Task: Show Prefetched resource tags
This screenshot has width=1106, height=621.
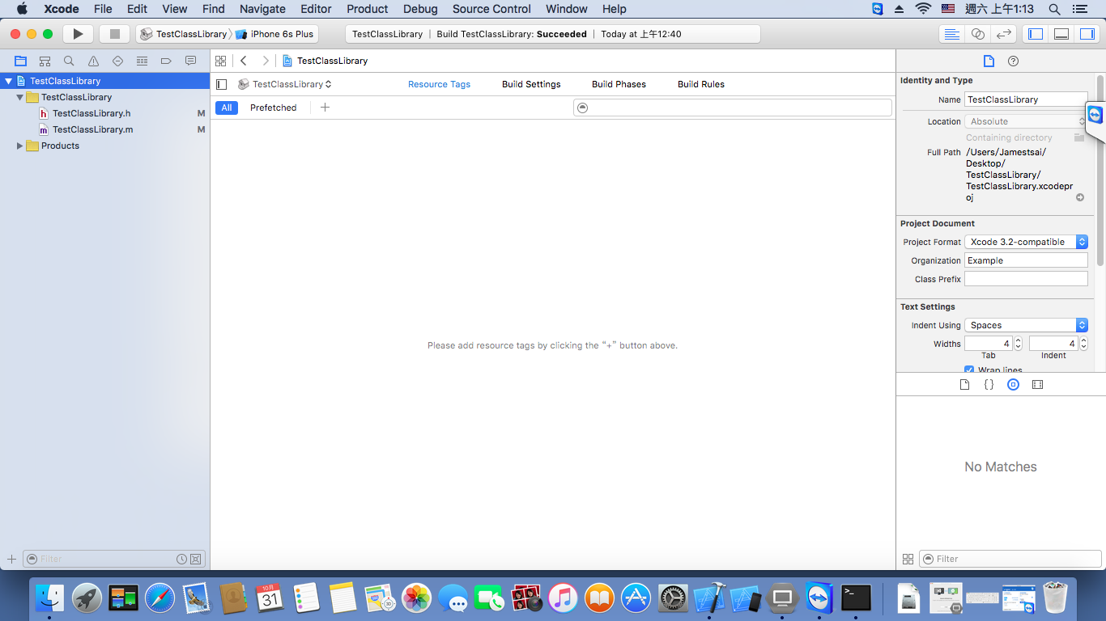Action: point(273,108)
